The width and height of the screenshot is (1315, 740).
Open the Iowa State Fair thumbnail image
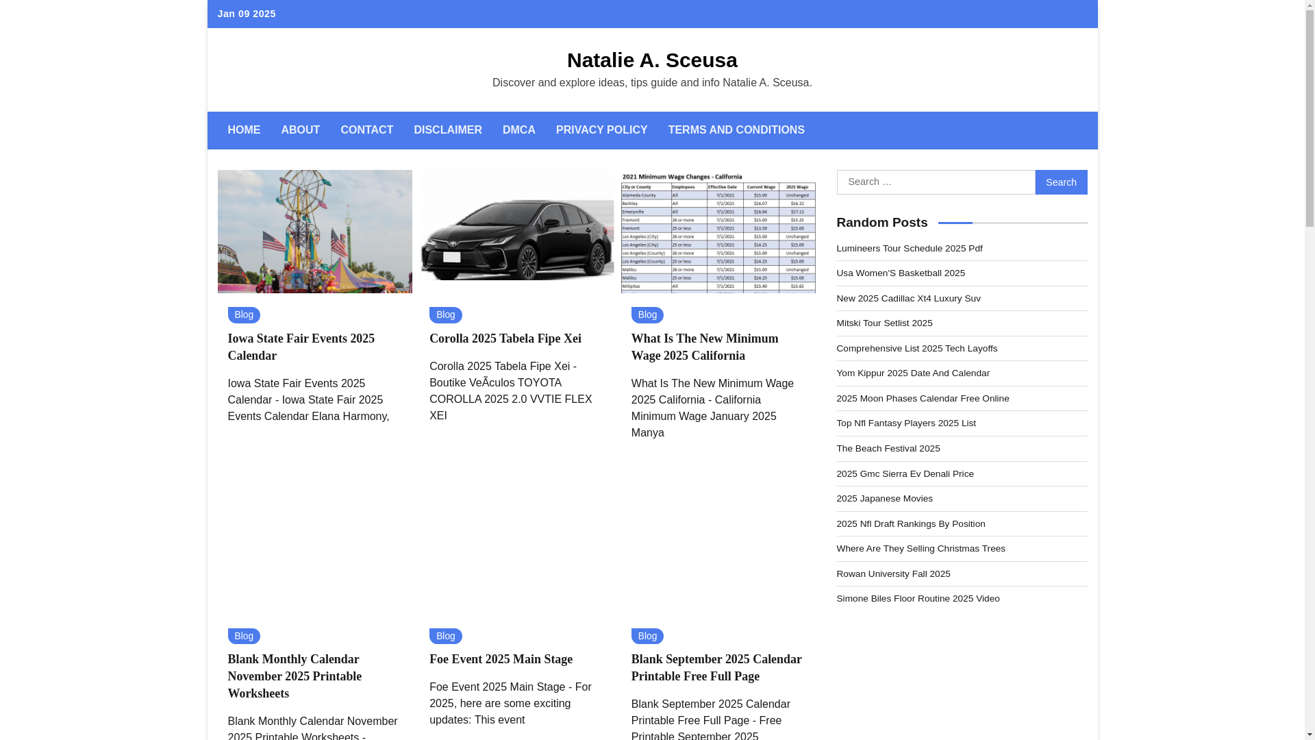click(314, 232)
